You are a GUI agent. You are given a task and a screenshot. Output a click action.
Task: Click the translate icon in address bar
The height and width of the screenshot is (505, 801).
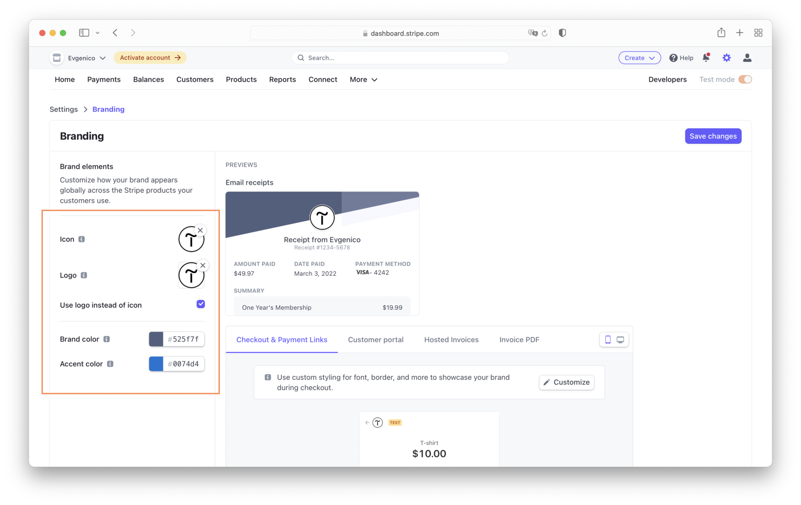point(533,33)
